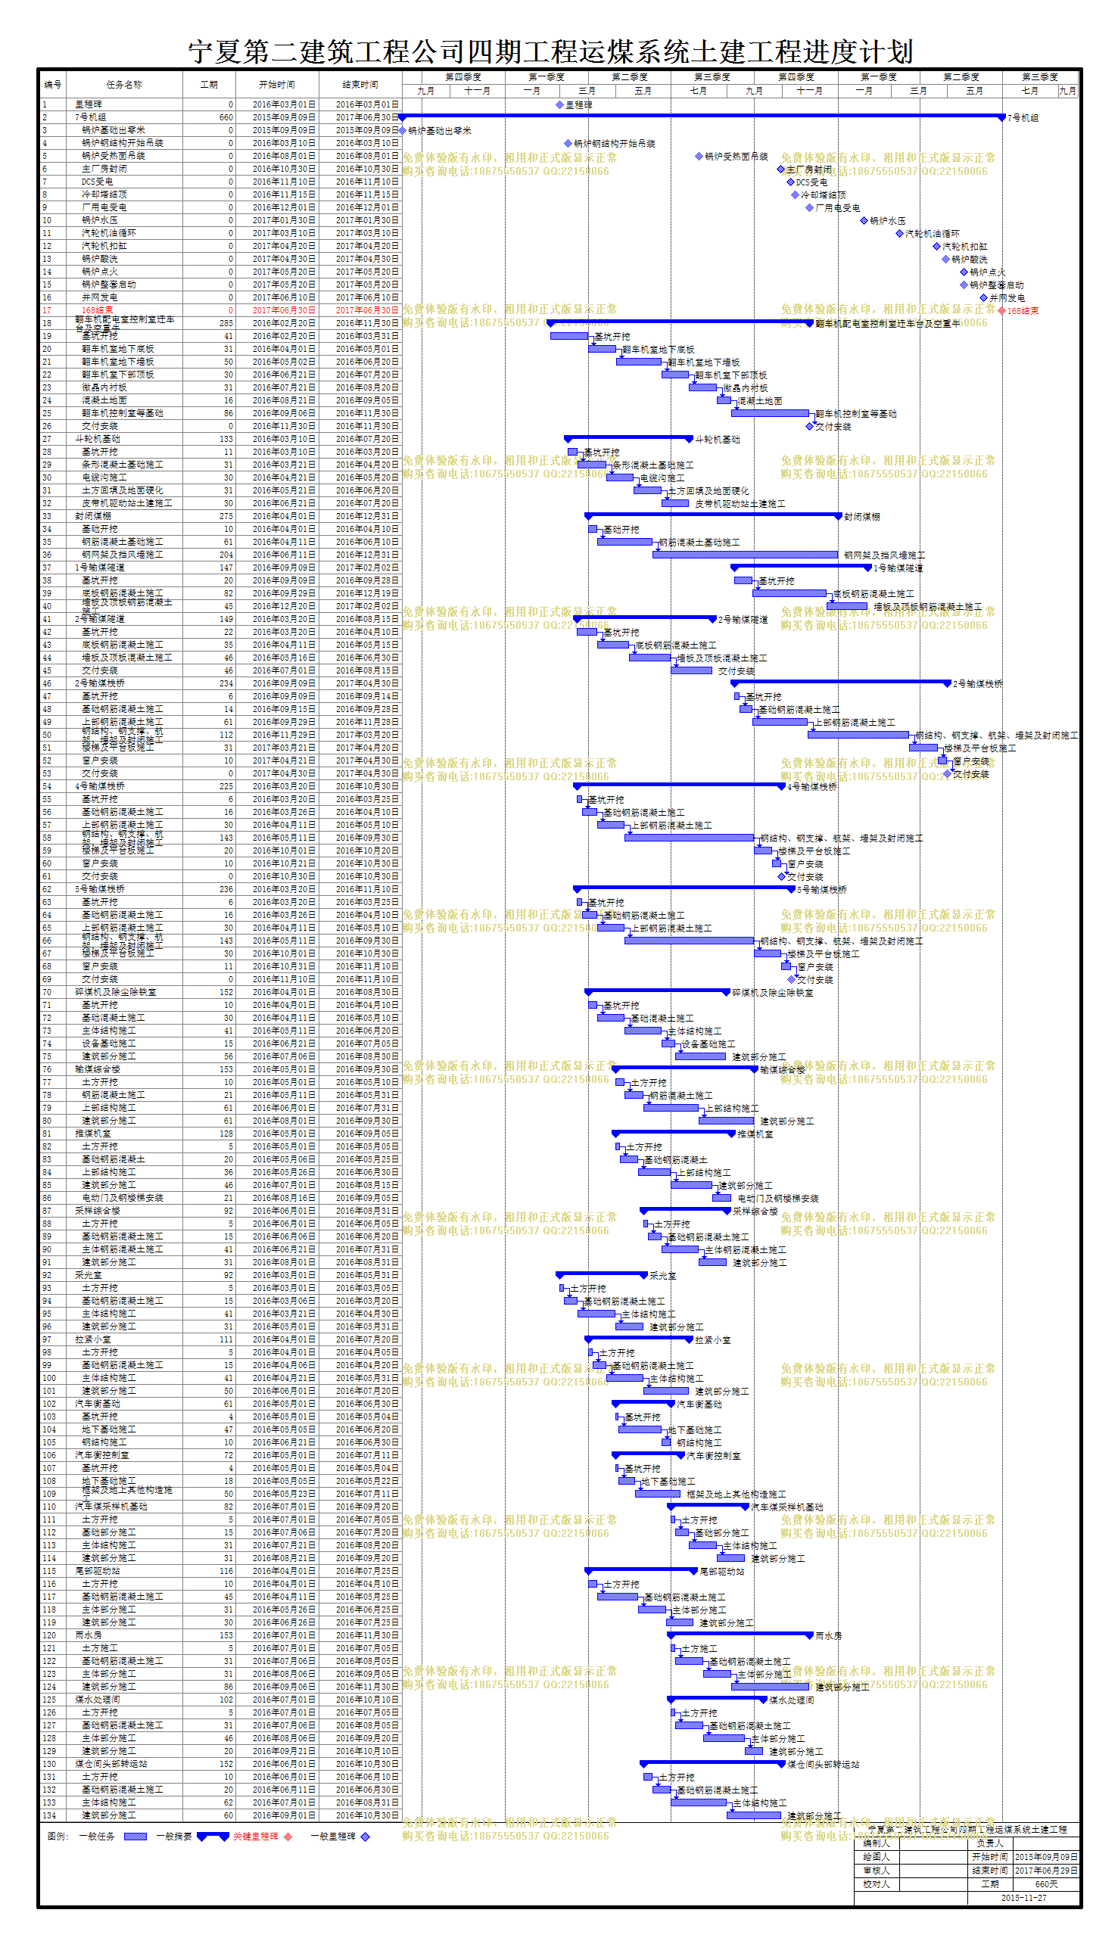The width and height of the screenshot is (1118, 1944).
Task: Click the 工期 column header
Action: 209,85
